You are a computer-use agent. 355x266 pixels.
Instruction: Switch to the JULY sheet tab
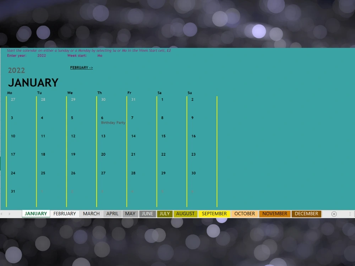click(165, 214)
